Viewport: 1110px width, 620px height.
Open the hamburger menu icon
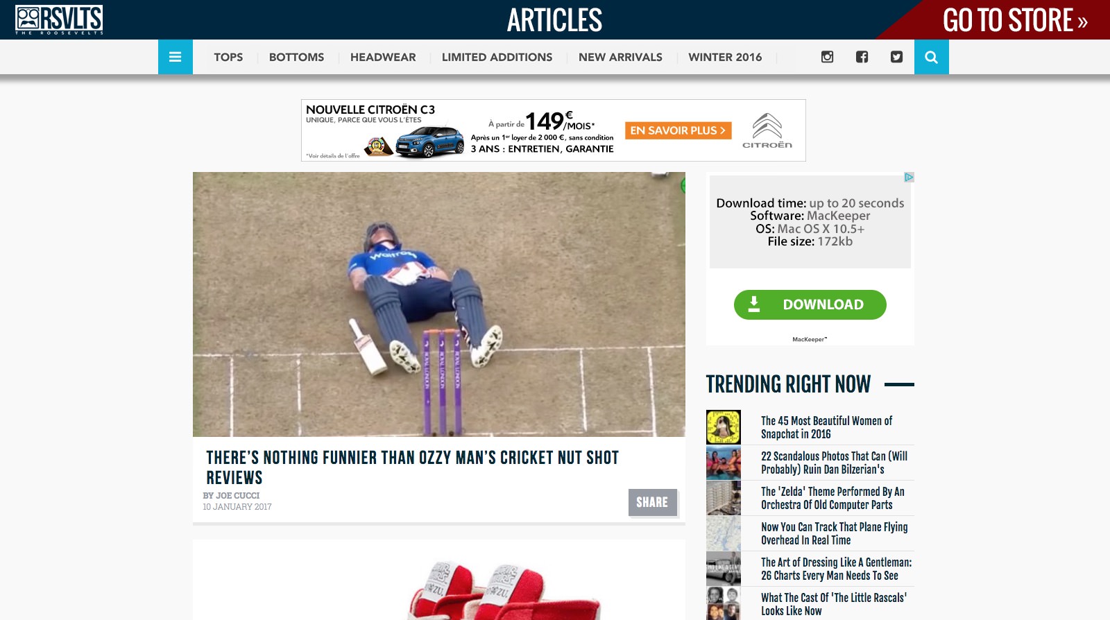tap(175, 57)
